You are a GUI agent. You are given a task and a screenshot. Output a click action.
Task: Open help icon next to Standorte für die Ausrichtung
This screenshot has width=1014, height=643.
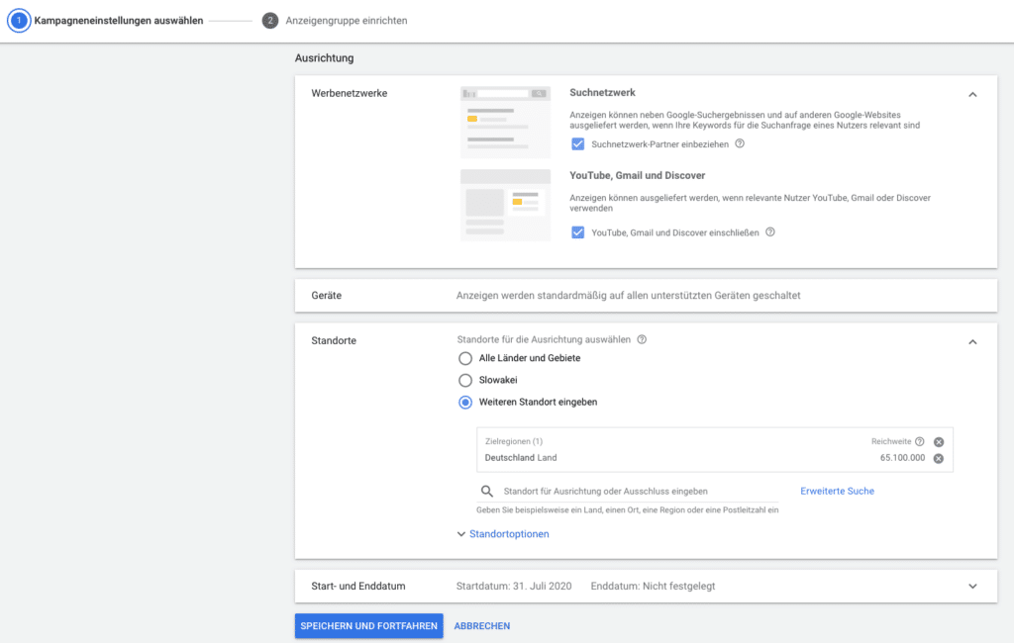click(642, 339)
